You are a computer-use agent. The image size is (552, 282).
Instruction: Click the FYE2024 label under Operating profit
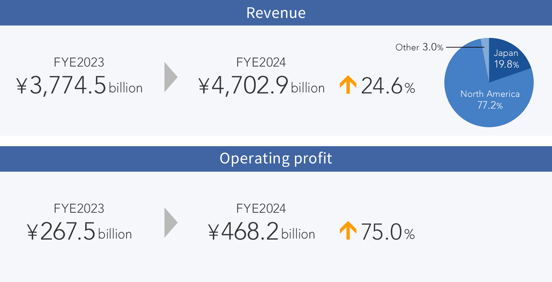[x=261, y=209]
